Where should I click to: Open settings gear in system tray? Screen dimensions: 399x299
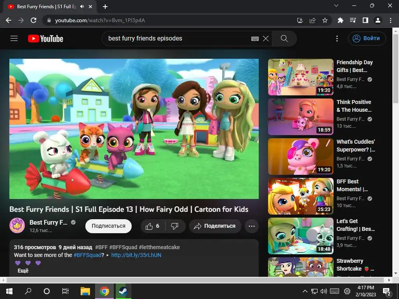coord(347,291)
